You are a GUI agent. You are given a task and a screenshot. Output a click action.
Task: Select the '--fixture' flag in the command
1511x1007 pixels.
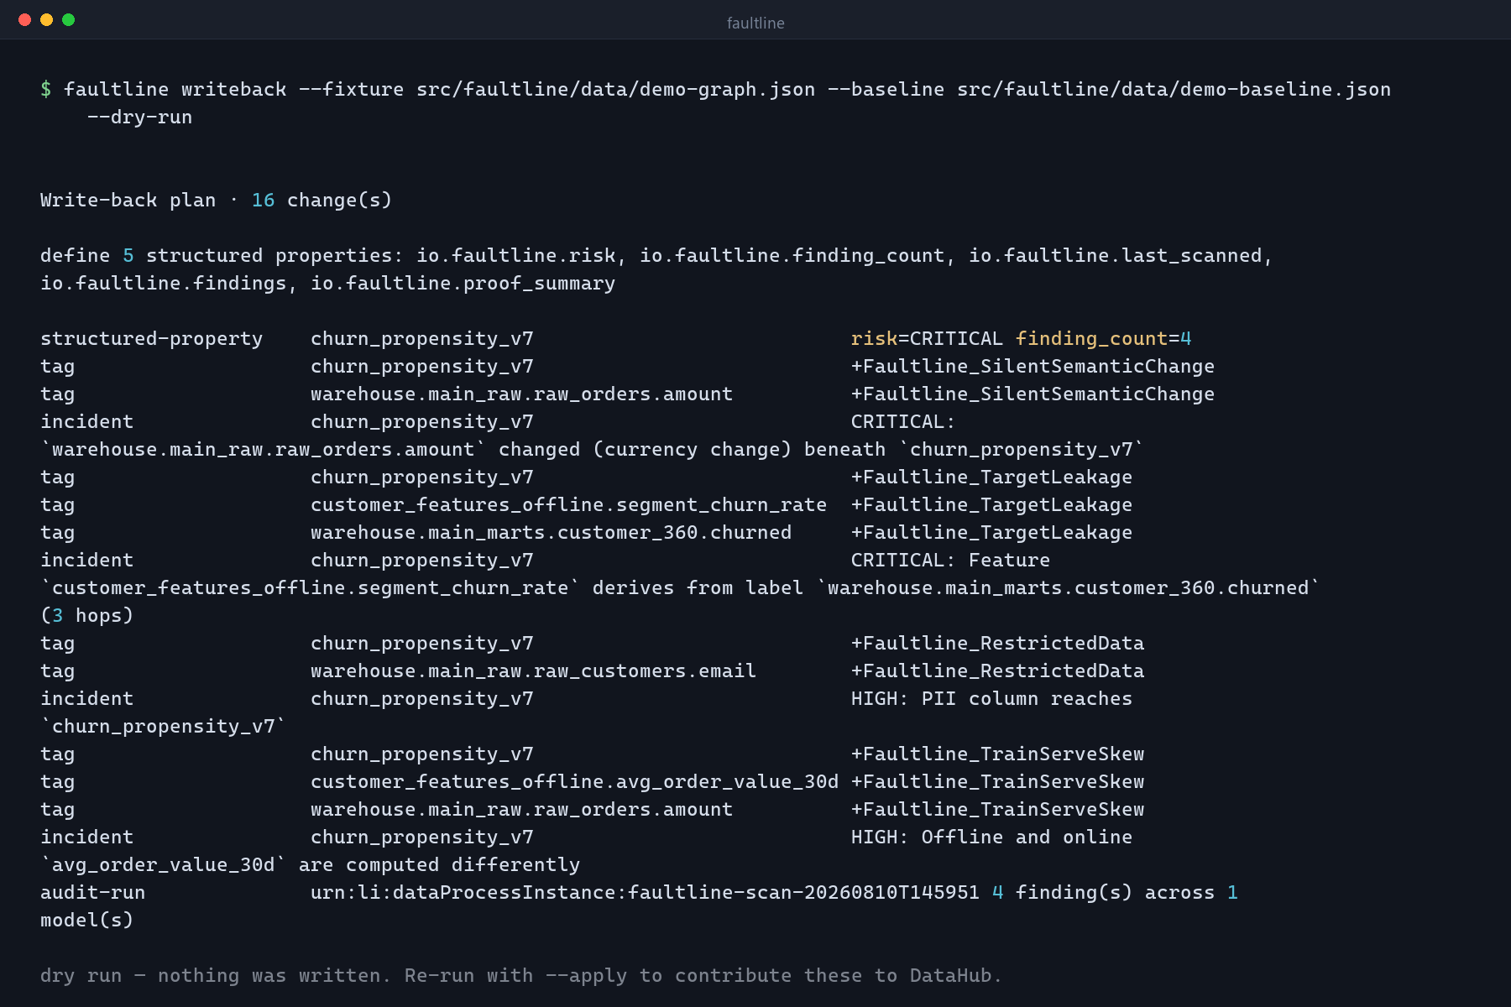click(x=352, y=89)
